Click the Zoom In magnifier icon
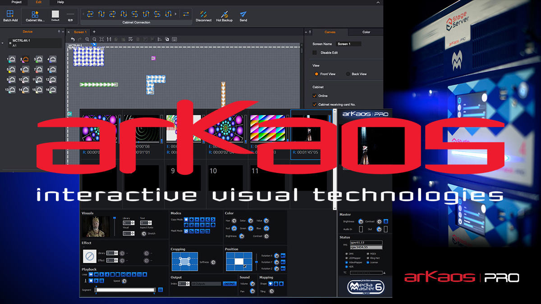Viewport: 541px width, 304px height. (87, 39)
